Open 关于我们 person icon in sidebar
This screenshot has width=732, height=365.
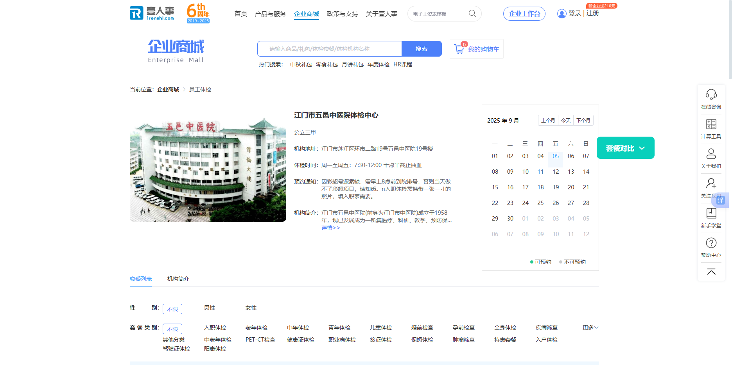(x=711, y=154)
